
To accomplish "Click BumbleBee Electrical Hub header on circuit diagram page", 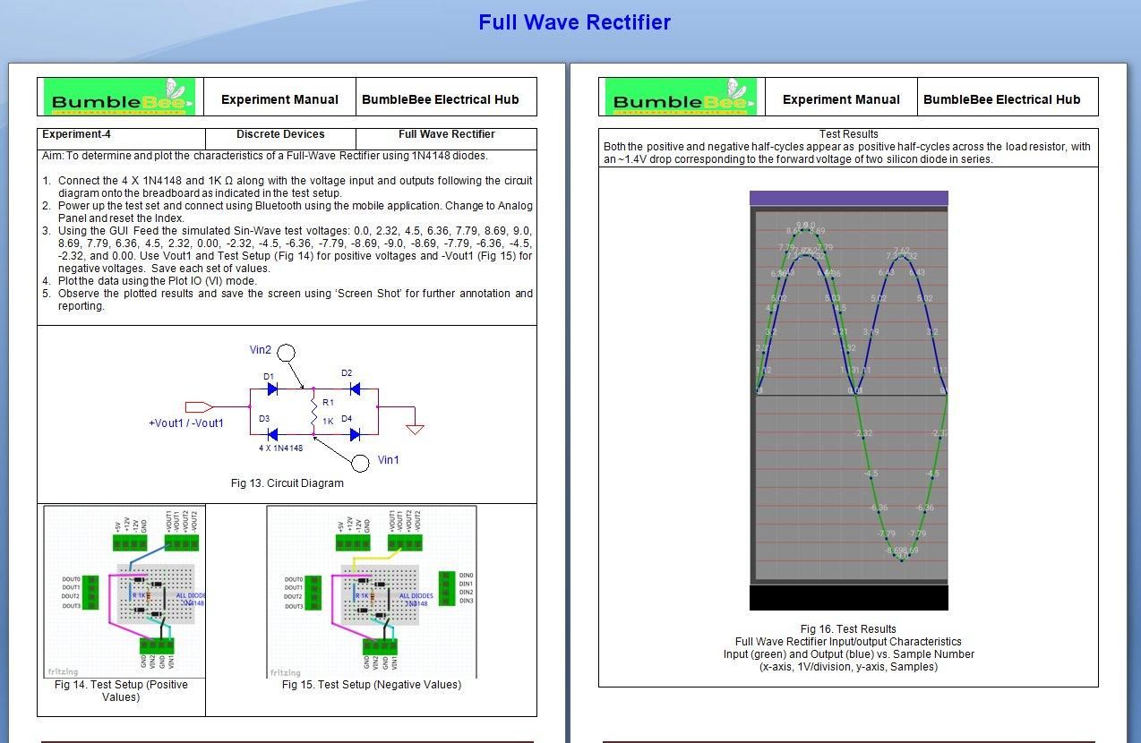I will point(441,99).
